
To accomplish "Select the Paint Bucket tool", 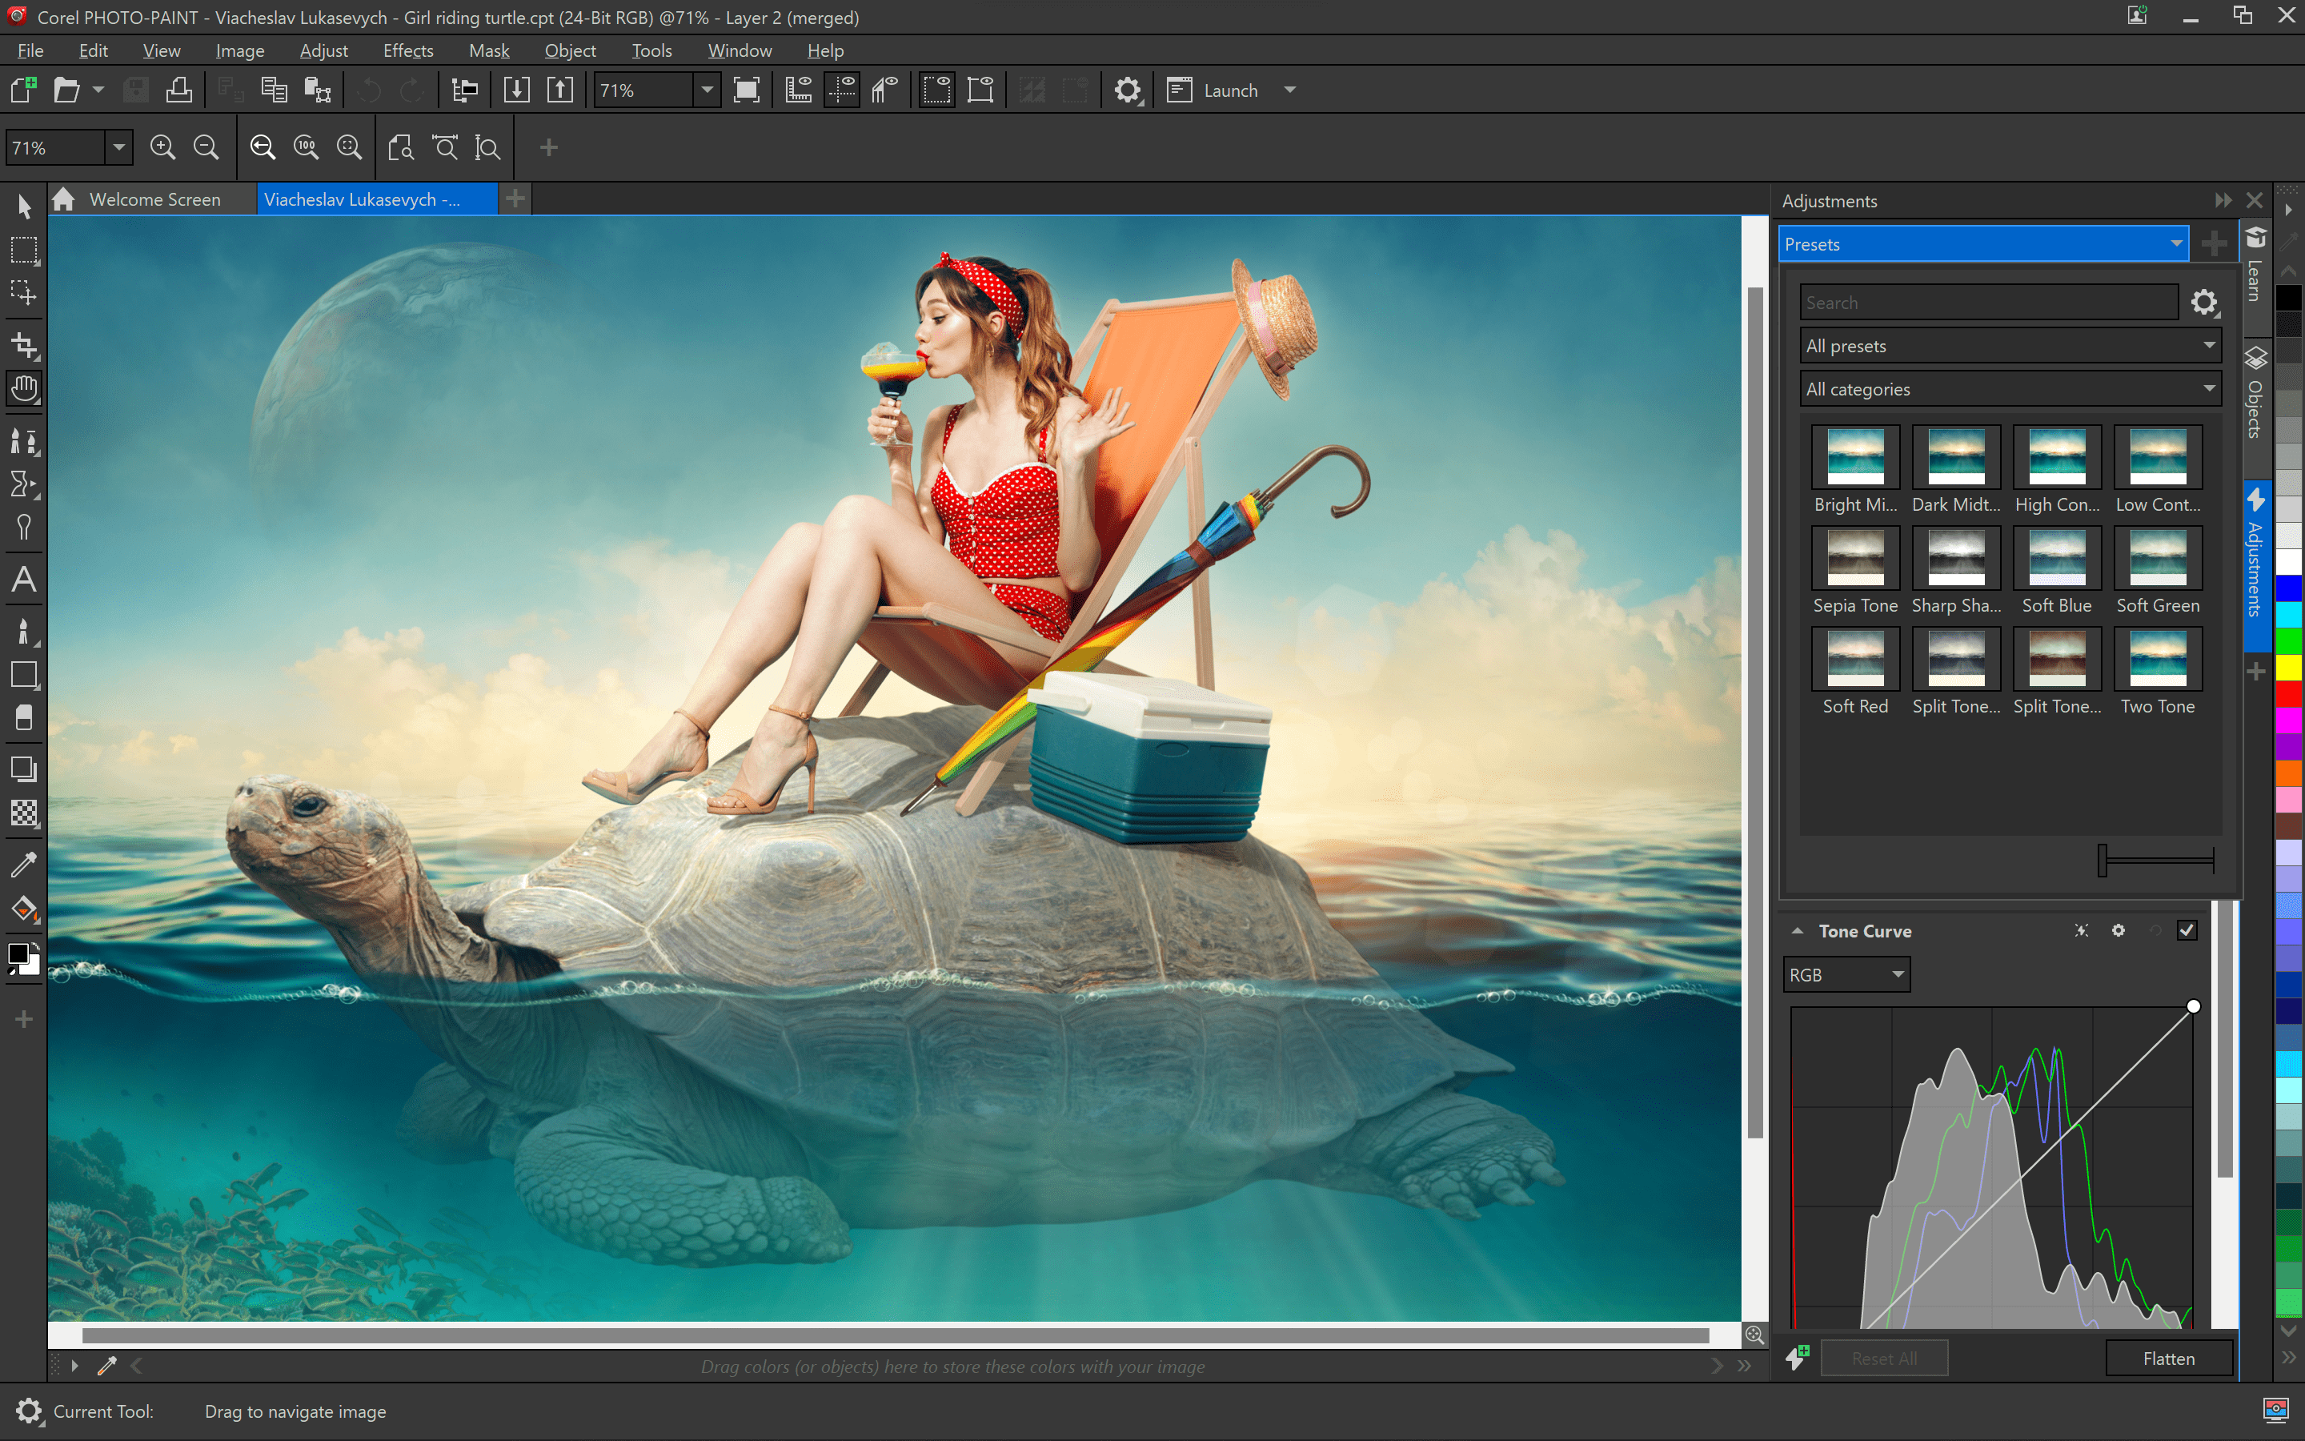I will pyautogui.click(x=23, y=909).
